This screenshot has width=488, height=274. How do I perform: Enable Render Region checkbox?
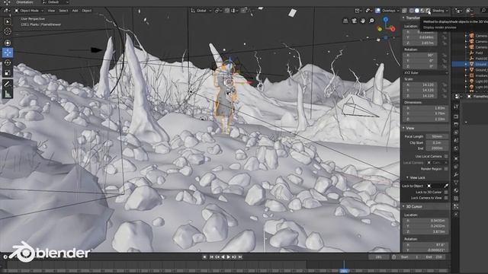click(x=446, y=169)
